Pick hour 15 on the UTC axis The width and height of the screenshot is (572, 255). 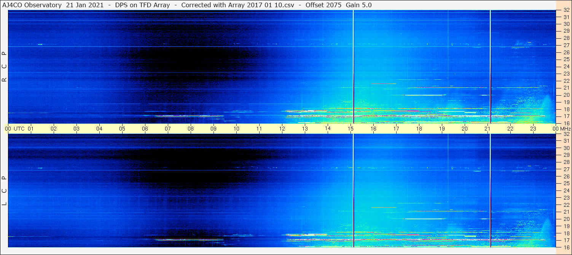click(351, 129)
